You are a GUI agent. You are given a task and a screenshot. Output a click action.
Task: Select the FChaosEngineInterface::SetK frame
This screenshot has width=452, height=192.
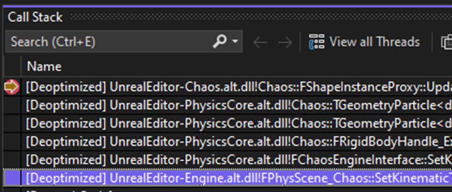(195, 159)
